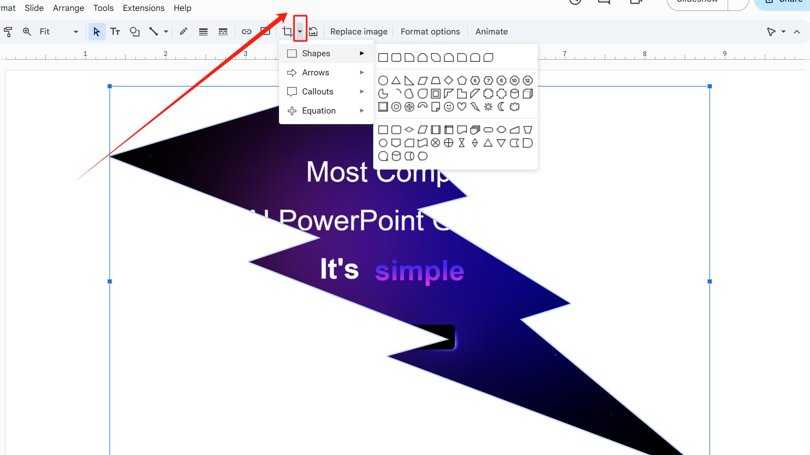Choose the decagon shape labeled 10
This screenshot has height=455, width=810.
click(515, 80)
